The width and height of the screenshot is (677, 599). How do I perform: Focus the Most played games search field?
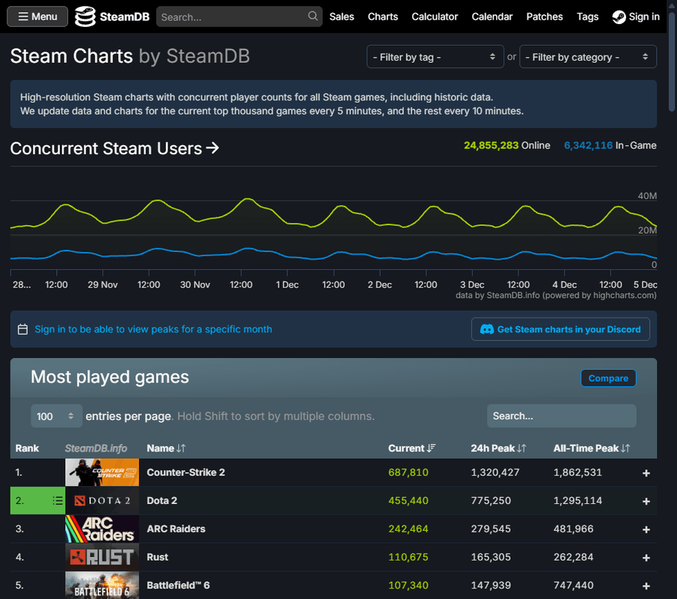coord(561,416)
